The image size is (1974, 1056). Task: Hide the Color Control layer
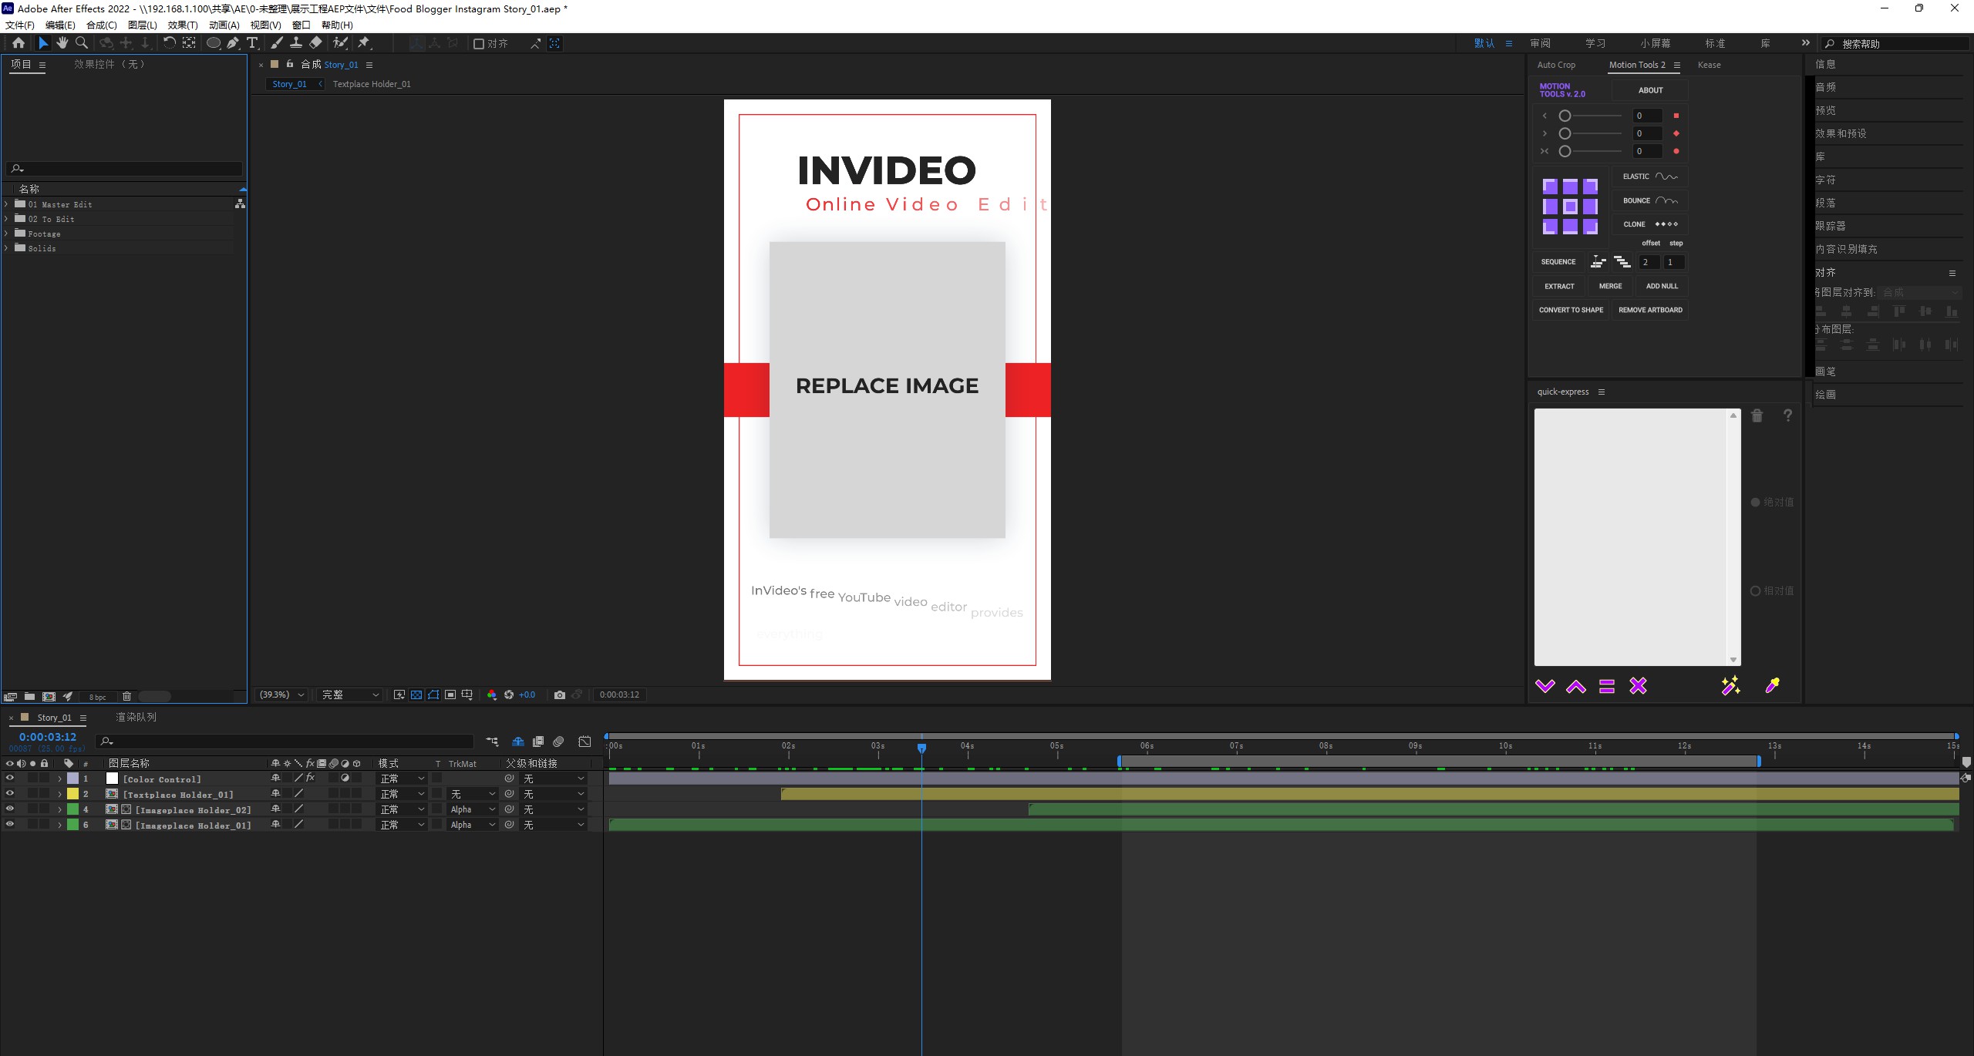(x=9, y=779)
